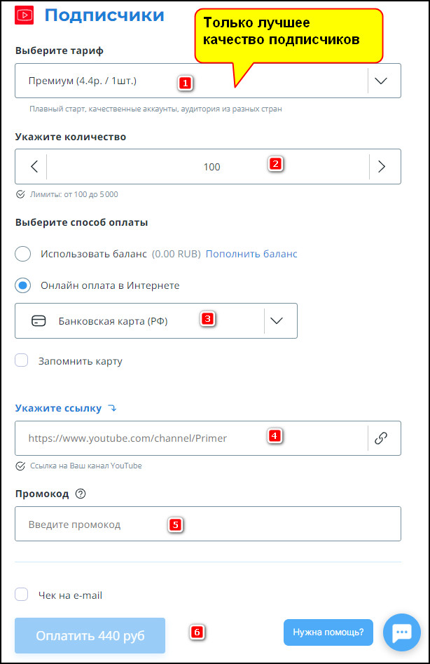Click the arrow icon next to Укажите ссылку
The width and height of the screenshot is (430, 664).
(113, 408)
